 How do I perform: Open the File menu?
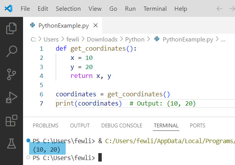click(x=25, y=9)
